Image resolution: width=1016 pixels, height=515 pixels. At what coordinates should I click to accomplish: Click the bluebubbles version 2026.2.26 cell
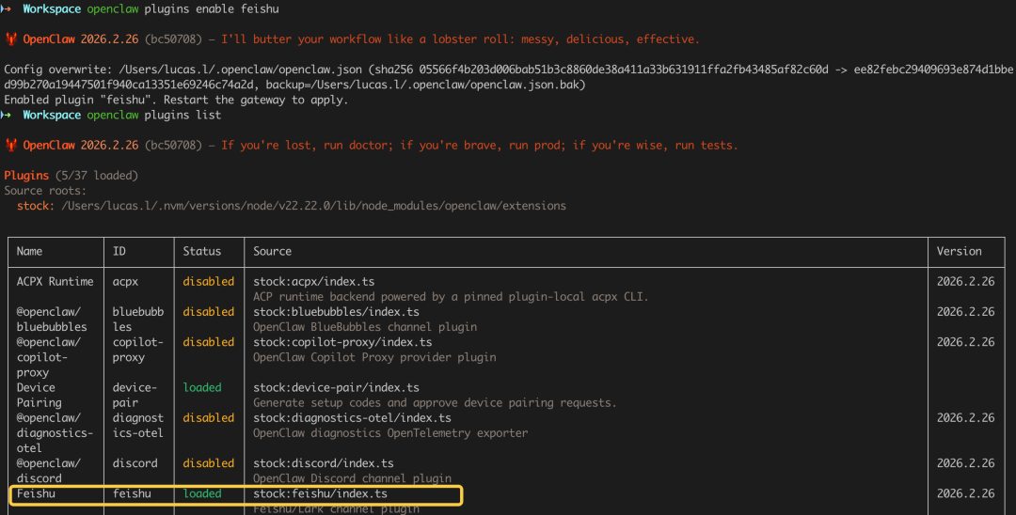[965, 312]
